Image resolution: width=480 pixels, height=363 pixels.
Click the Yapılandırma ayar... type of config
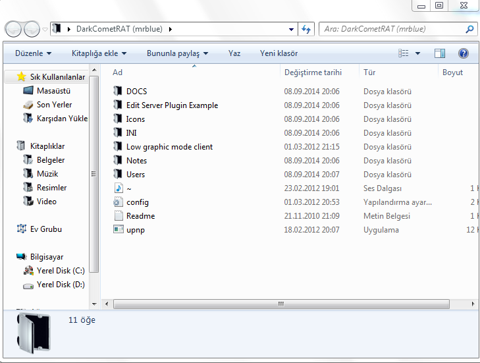(x=397, y=202)
